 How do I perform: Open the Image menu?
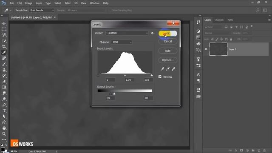28,3
